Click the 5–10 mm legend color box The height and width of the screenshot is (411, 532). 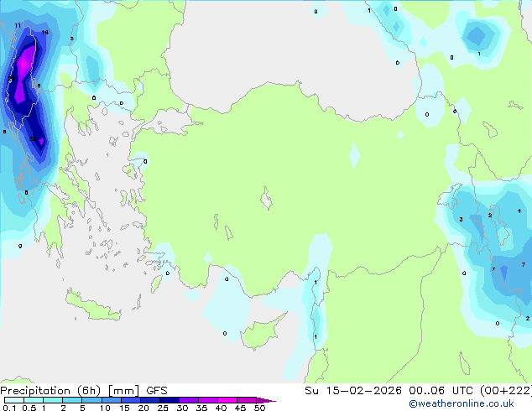tap(92, 400)
